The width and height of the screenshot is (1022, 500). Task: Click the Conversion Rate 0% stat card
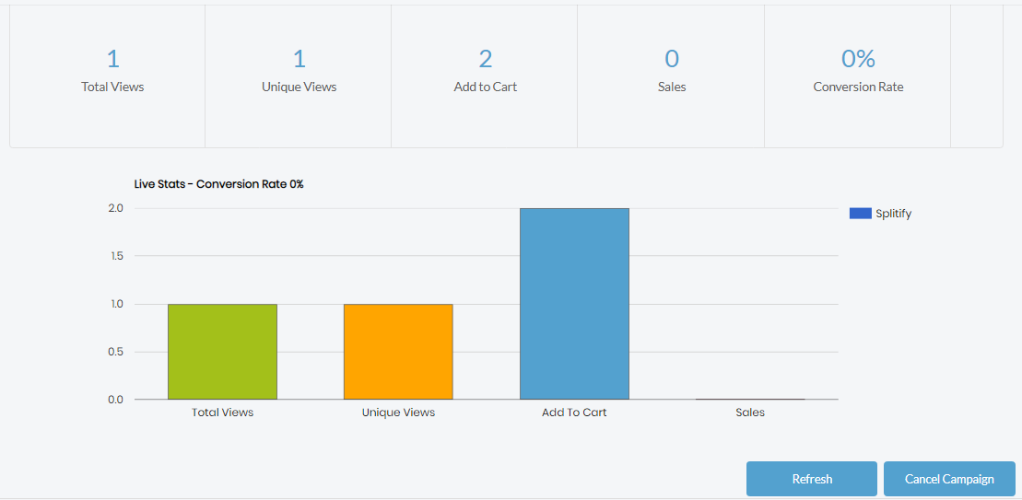pos(858,76)
